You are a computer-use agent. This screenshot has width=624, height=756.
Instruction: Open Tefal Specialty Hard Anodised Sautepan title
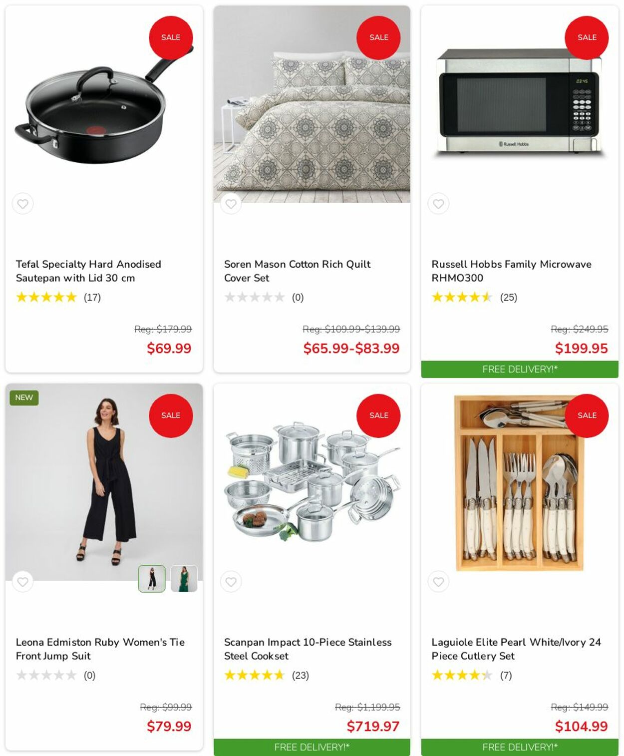[88, 271]
